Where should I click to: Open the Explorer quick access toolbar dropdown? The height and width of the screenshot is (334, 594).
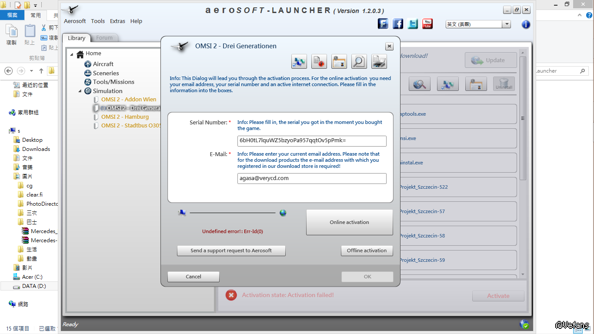[x=36, y=5]
